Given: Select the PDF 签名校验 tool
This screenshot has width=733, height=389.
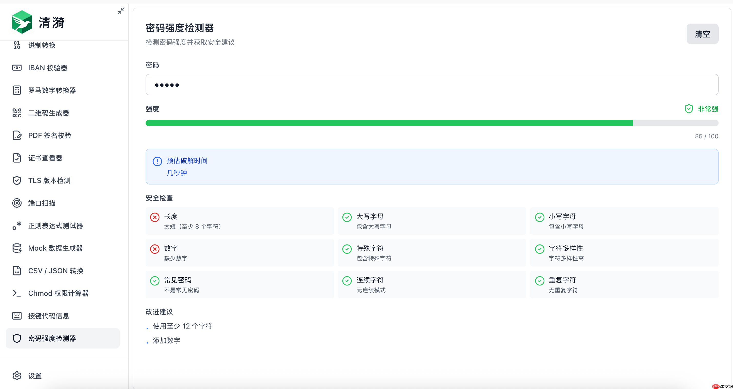Looking at the screenshot, I should 50,136.
